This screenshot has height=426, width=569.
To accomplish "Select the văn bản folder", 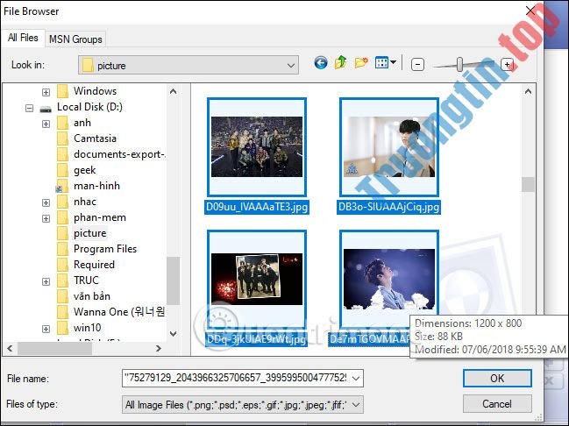I will (x=92, y=296).
